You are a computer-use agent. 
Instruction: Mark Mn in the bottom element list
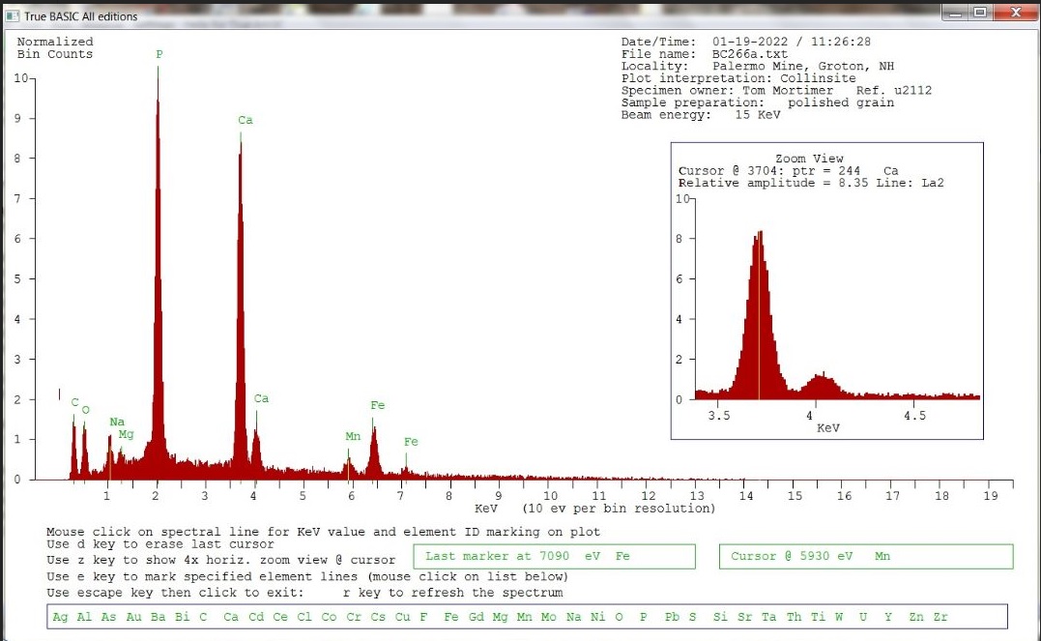click(x=525, y=617)
